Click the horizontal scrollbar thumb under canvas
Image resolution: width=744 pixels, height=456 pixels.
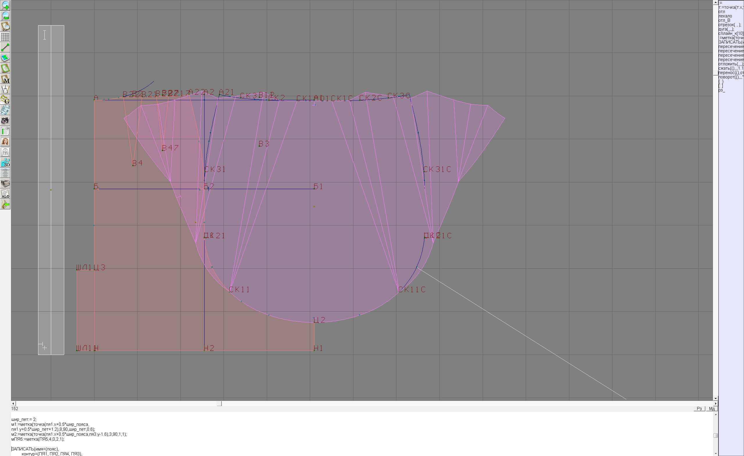(x=219, y=403)
